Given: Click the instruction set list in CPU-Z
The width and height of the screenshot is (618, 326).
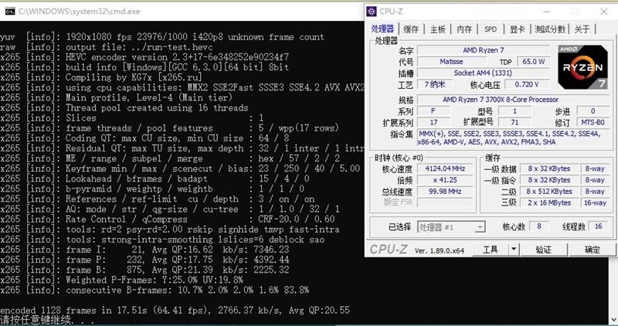Looking at the screenshot, I should coord(513,138).
